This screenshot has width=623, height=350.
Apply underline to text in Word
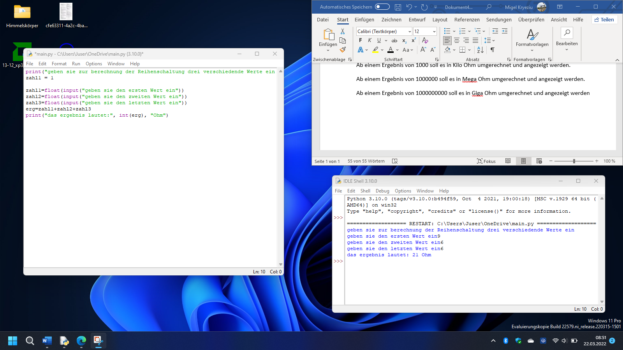pos(378,40)
